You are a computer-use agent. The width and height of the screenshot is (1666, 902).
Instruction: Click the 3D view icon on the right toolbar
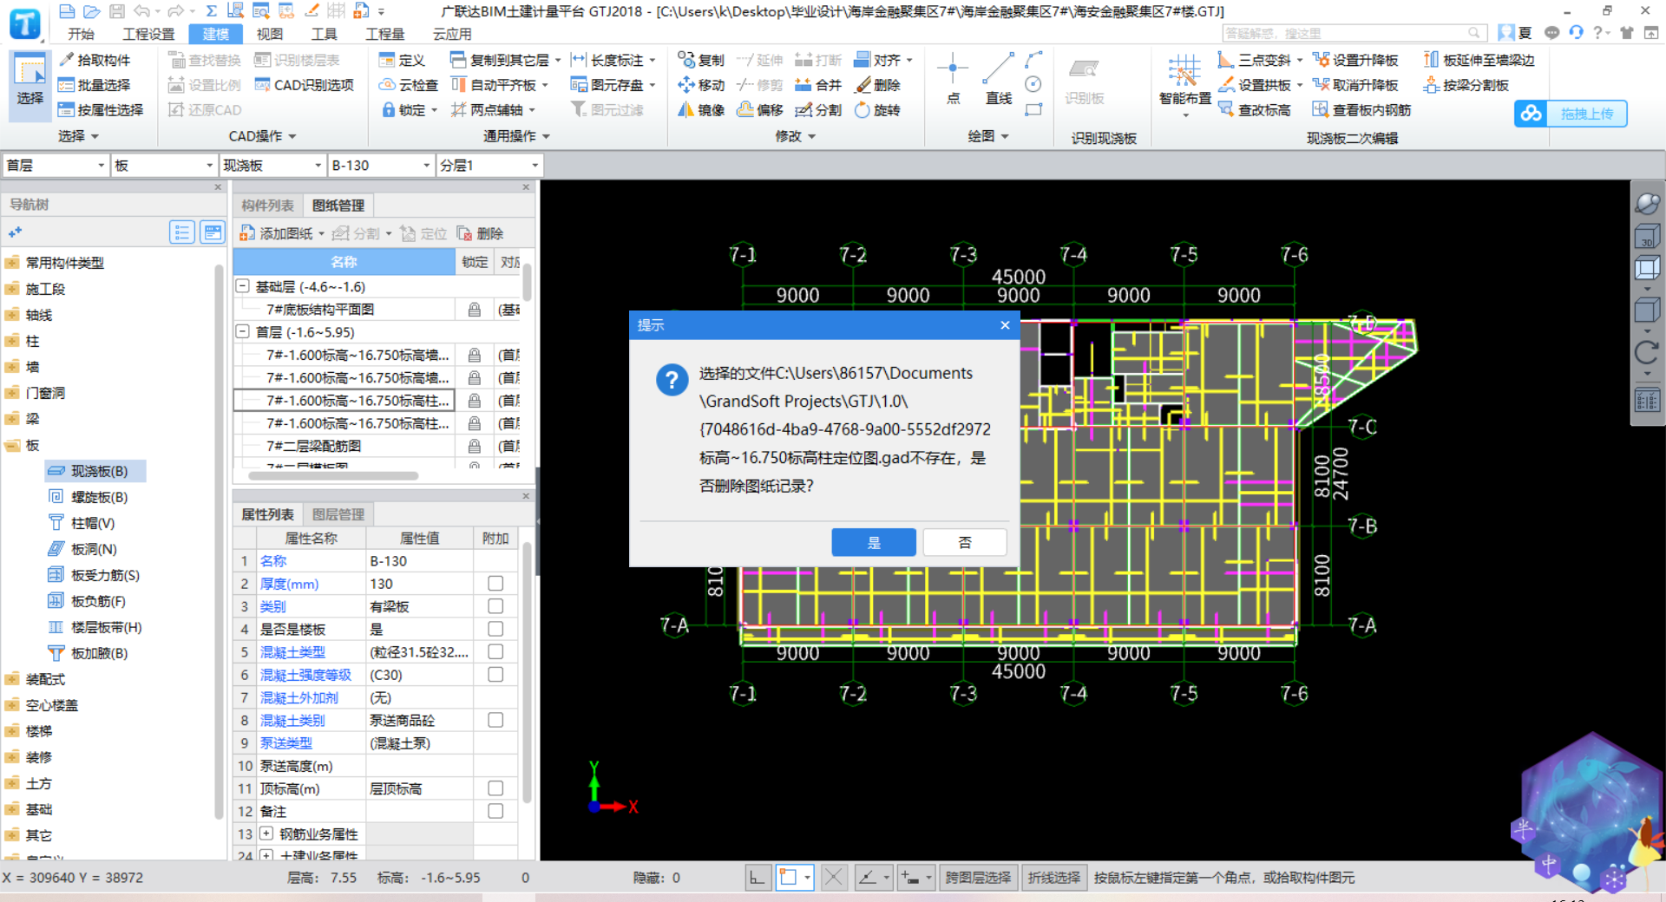click(x=1646, y=237)
